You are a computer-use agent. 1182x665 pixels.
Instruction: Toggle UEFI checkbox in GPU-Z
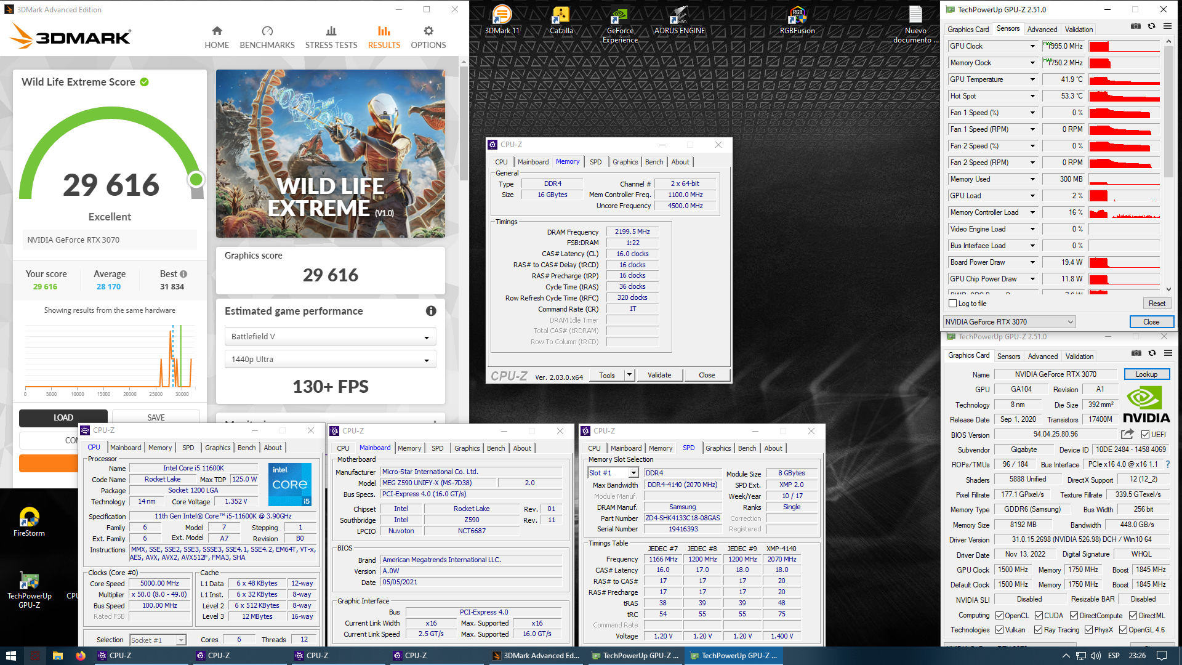tap(1146, 435)
